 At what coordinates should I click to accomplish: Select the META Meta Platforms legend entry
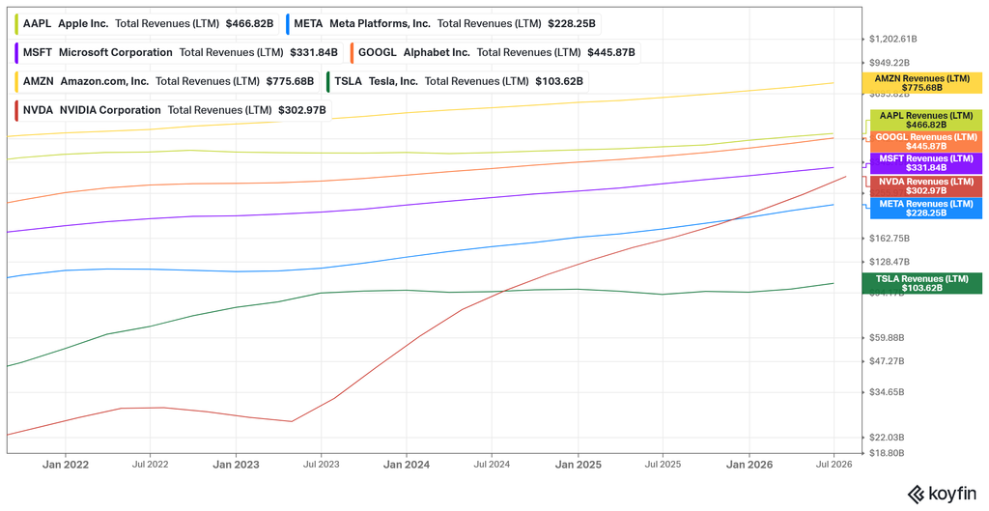(443, 24)
